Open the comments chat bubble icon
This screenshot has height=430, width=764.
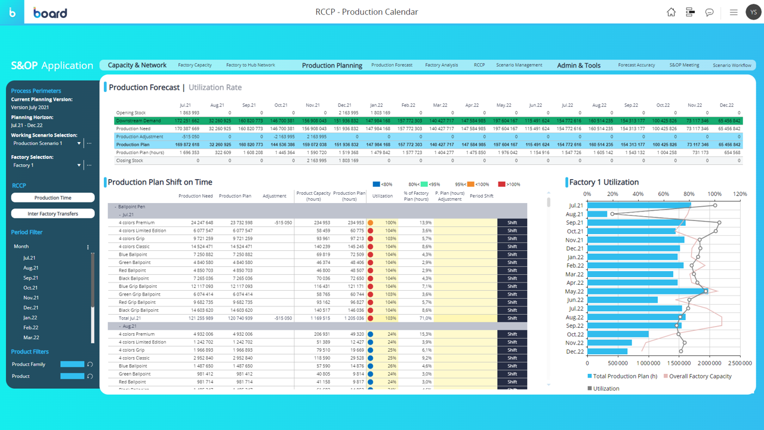pyautogui.click(x=709, y=12)
